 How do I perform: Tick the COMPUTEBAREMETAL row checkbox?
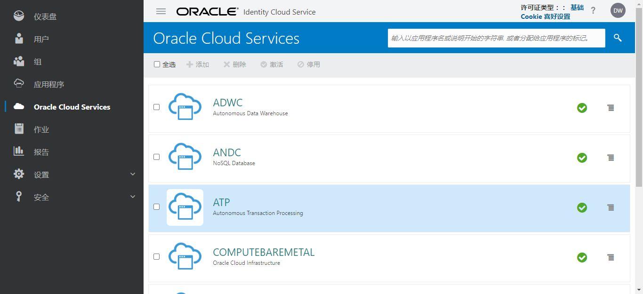[x=157, y=256]
